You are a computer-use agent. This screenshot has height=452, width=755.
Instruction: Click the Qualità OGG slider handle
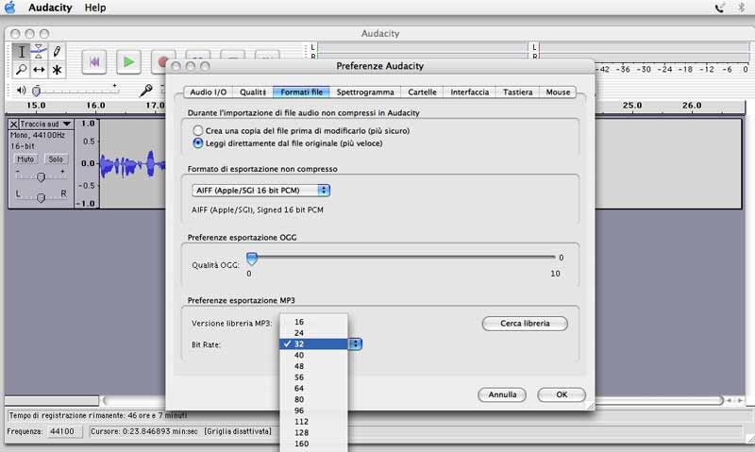point(252,259)
